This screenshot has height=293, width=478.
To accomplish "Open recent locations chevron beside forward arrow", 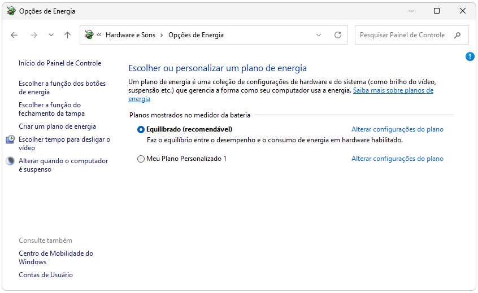I will [x=51, y=35].
